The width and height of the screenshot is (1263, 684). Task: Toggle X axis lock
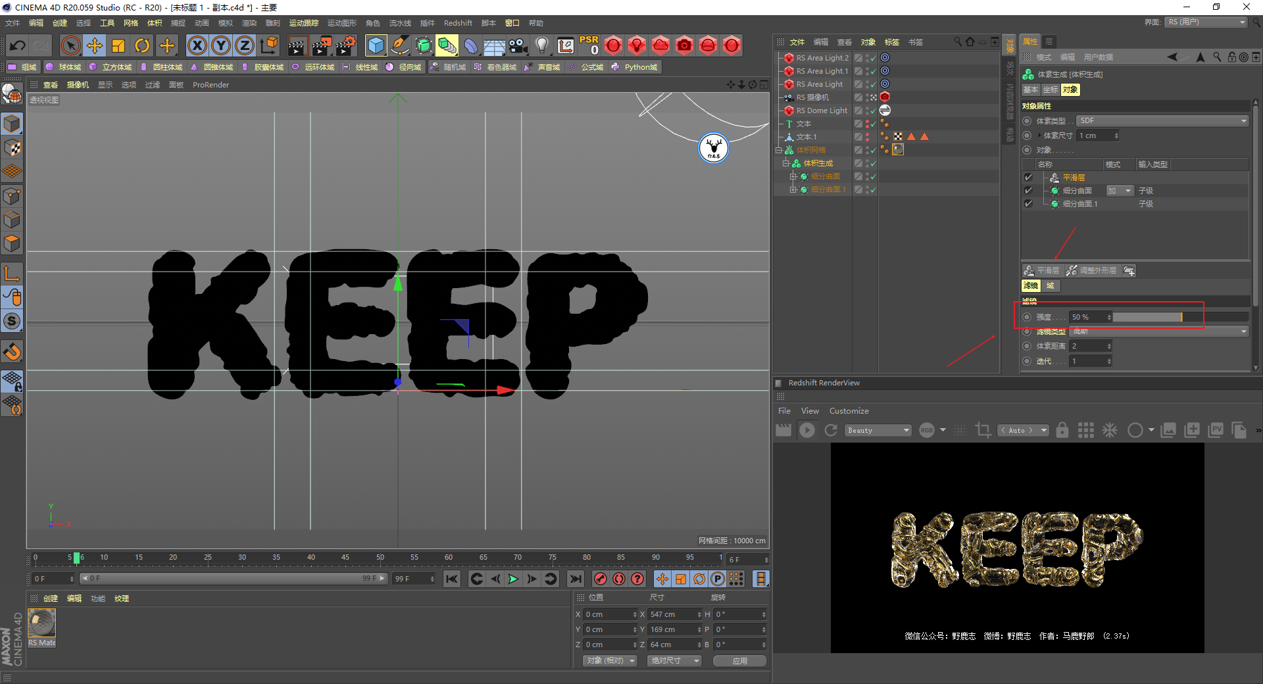197,45
